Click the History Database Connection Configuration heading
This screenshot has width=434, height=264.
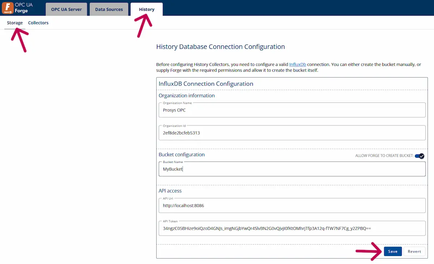pyautogui.click(x=220, y=47)
